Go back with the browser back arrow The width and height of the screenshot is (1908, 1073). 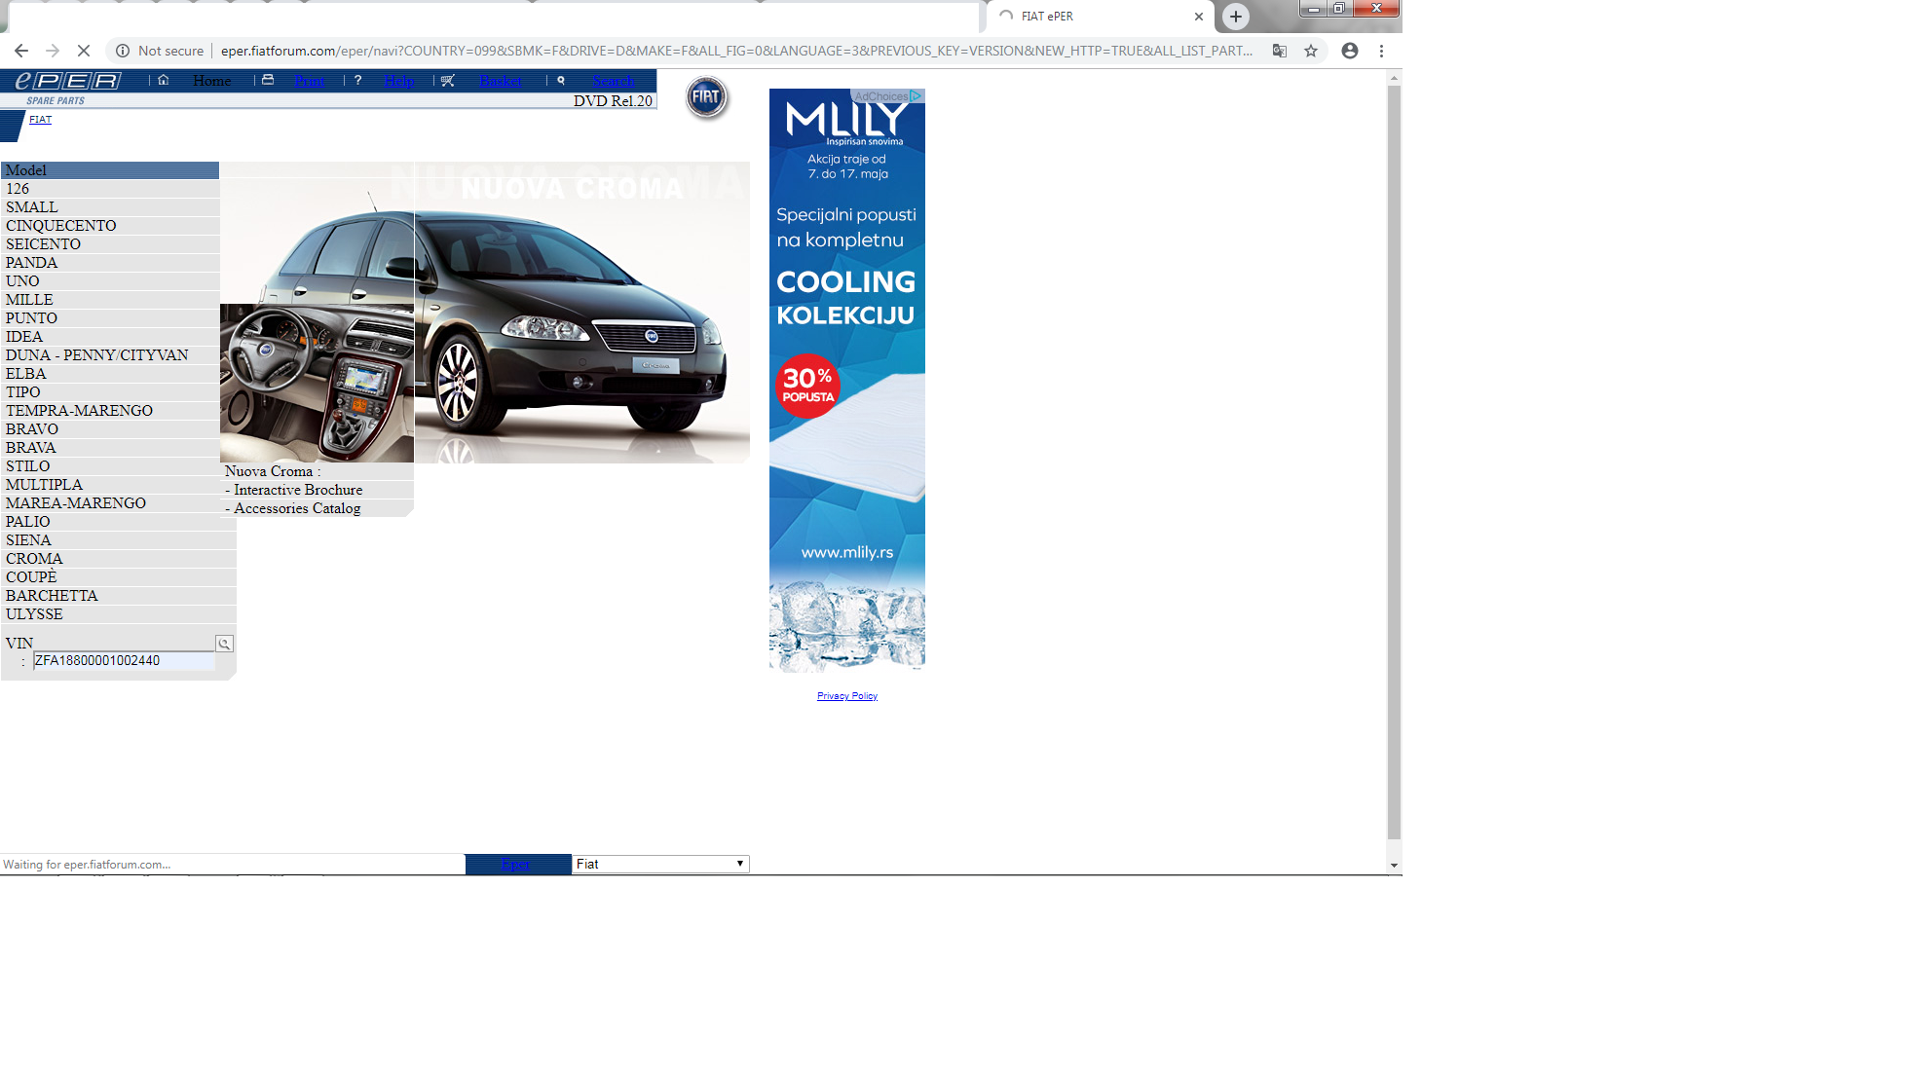(x=21, y=51)
